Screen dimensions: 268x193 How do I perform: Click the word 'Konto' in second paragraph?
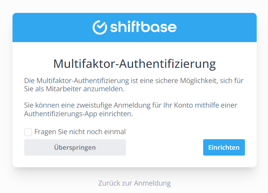[x=184, y=105]
